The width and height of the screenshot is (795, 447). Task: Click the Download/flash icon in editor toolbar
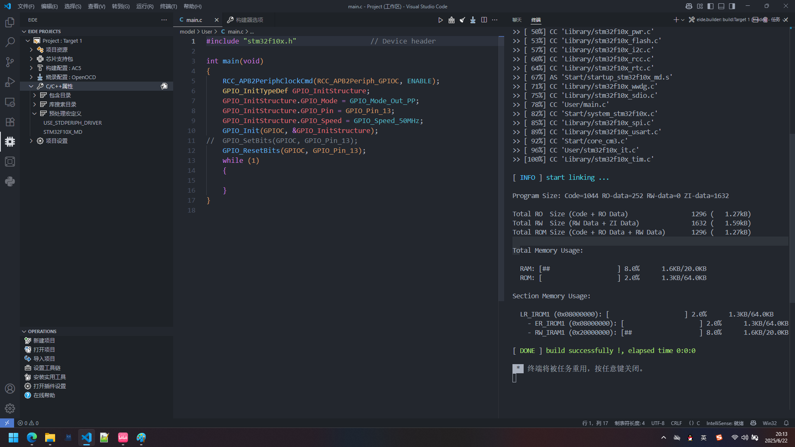coord(473,20)
